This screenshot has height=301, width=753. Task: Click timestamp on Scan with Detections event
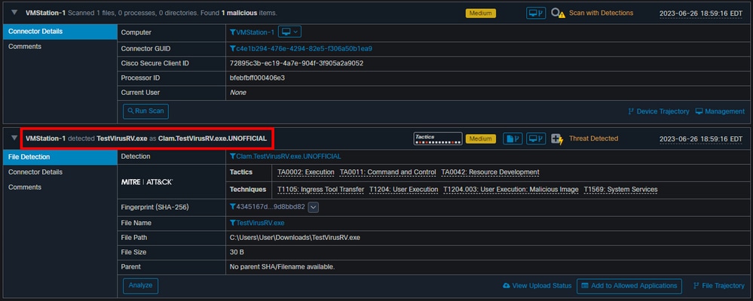701,14
